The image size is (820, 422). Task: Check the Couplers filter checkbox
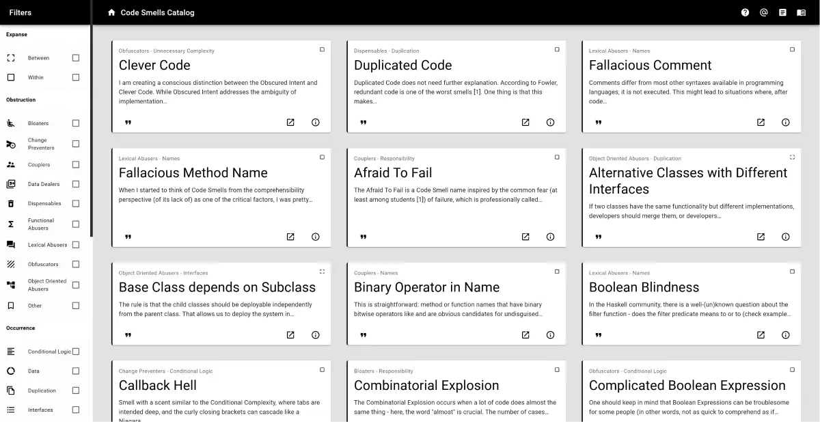[x=76, y=165]
